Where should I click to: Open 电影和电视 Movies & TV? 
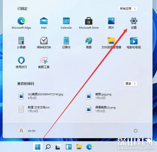(134, 43)
